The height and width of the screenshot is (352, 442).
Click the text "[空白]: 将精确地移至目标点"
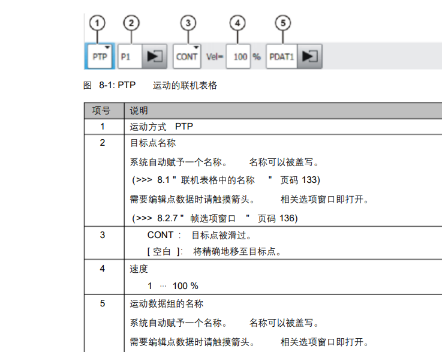click(x=214, y=251)
